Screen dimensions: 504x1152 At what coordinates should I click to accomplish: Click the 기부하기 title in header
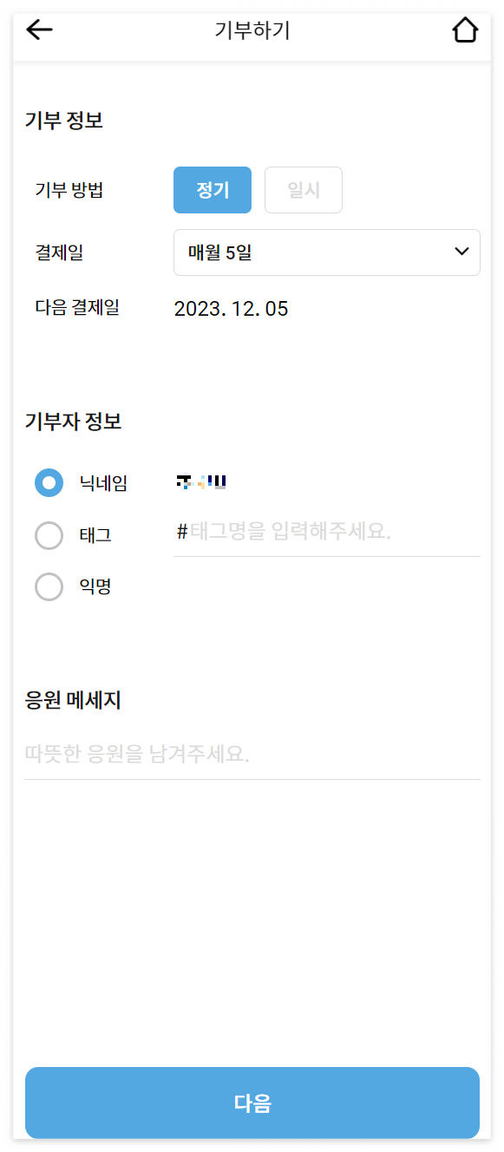pyautogui.click(x=252, y=30)
